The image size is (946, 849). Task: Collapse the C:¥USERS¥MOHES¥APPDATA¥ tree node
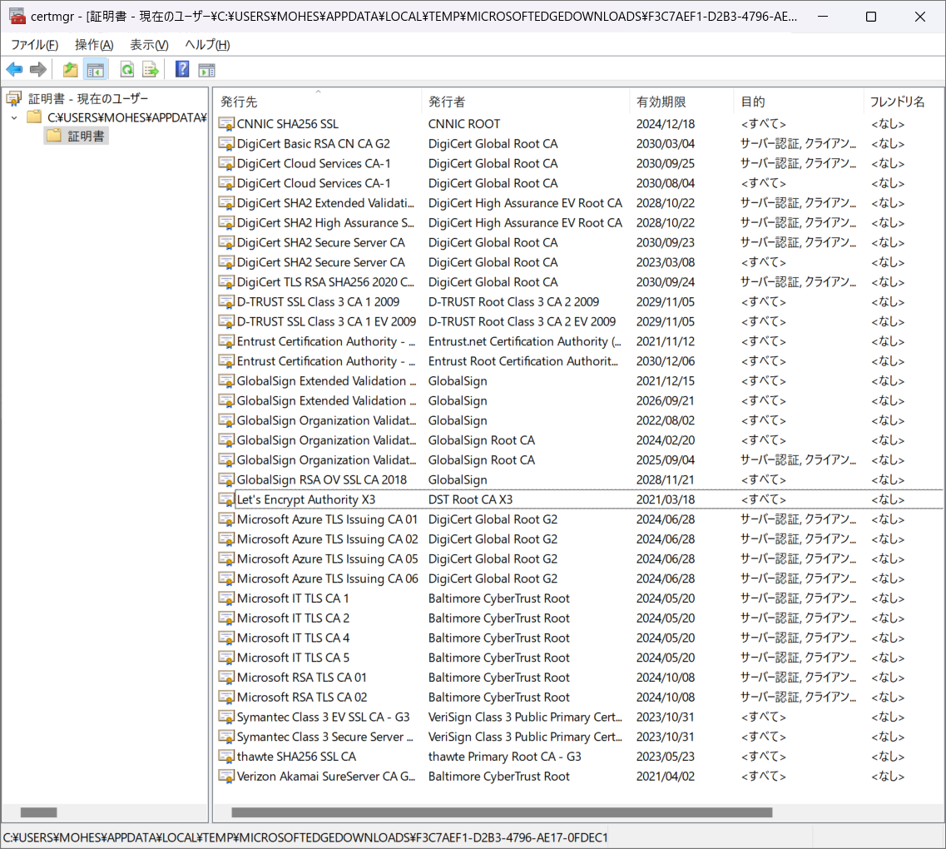[14, 117]
